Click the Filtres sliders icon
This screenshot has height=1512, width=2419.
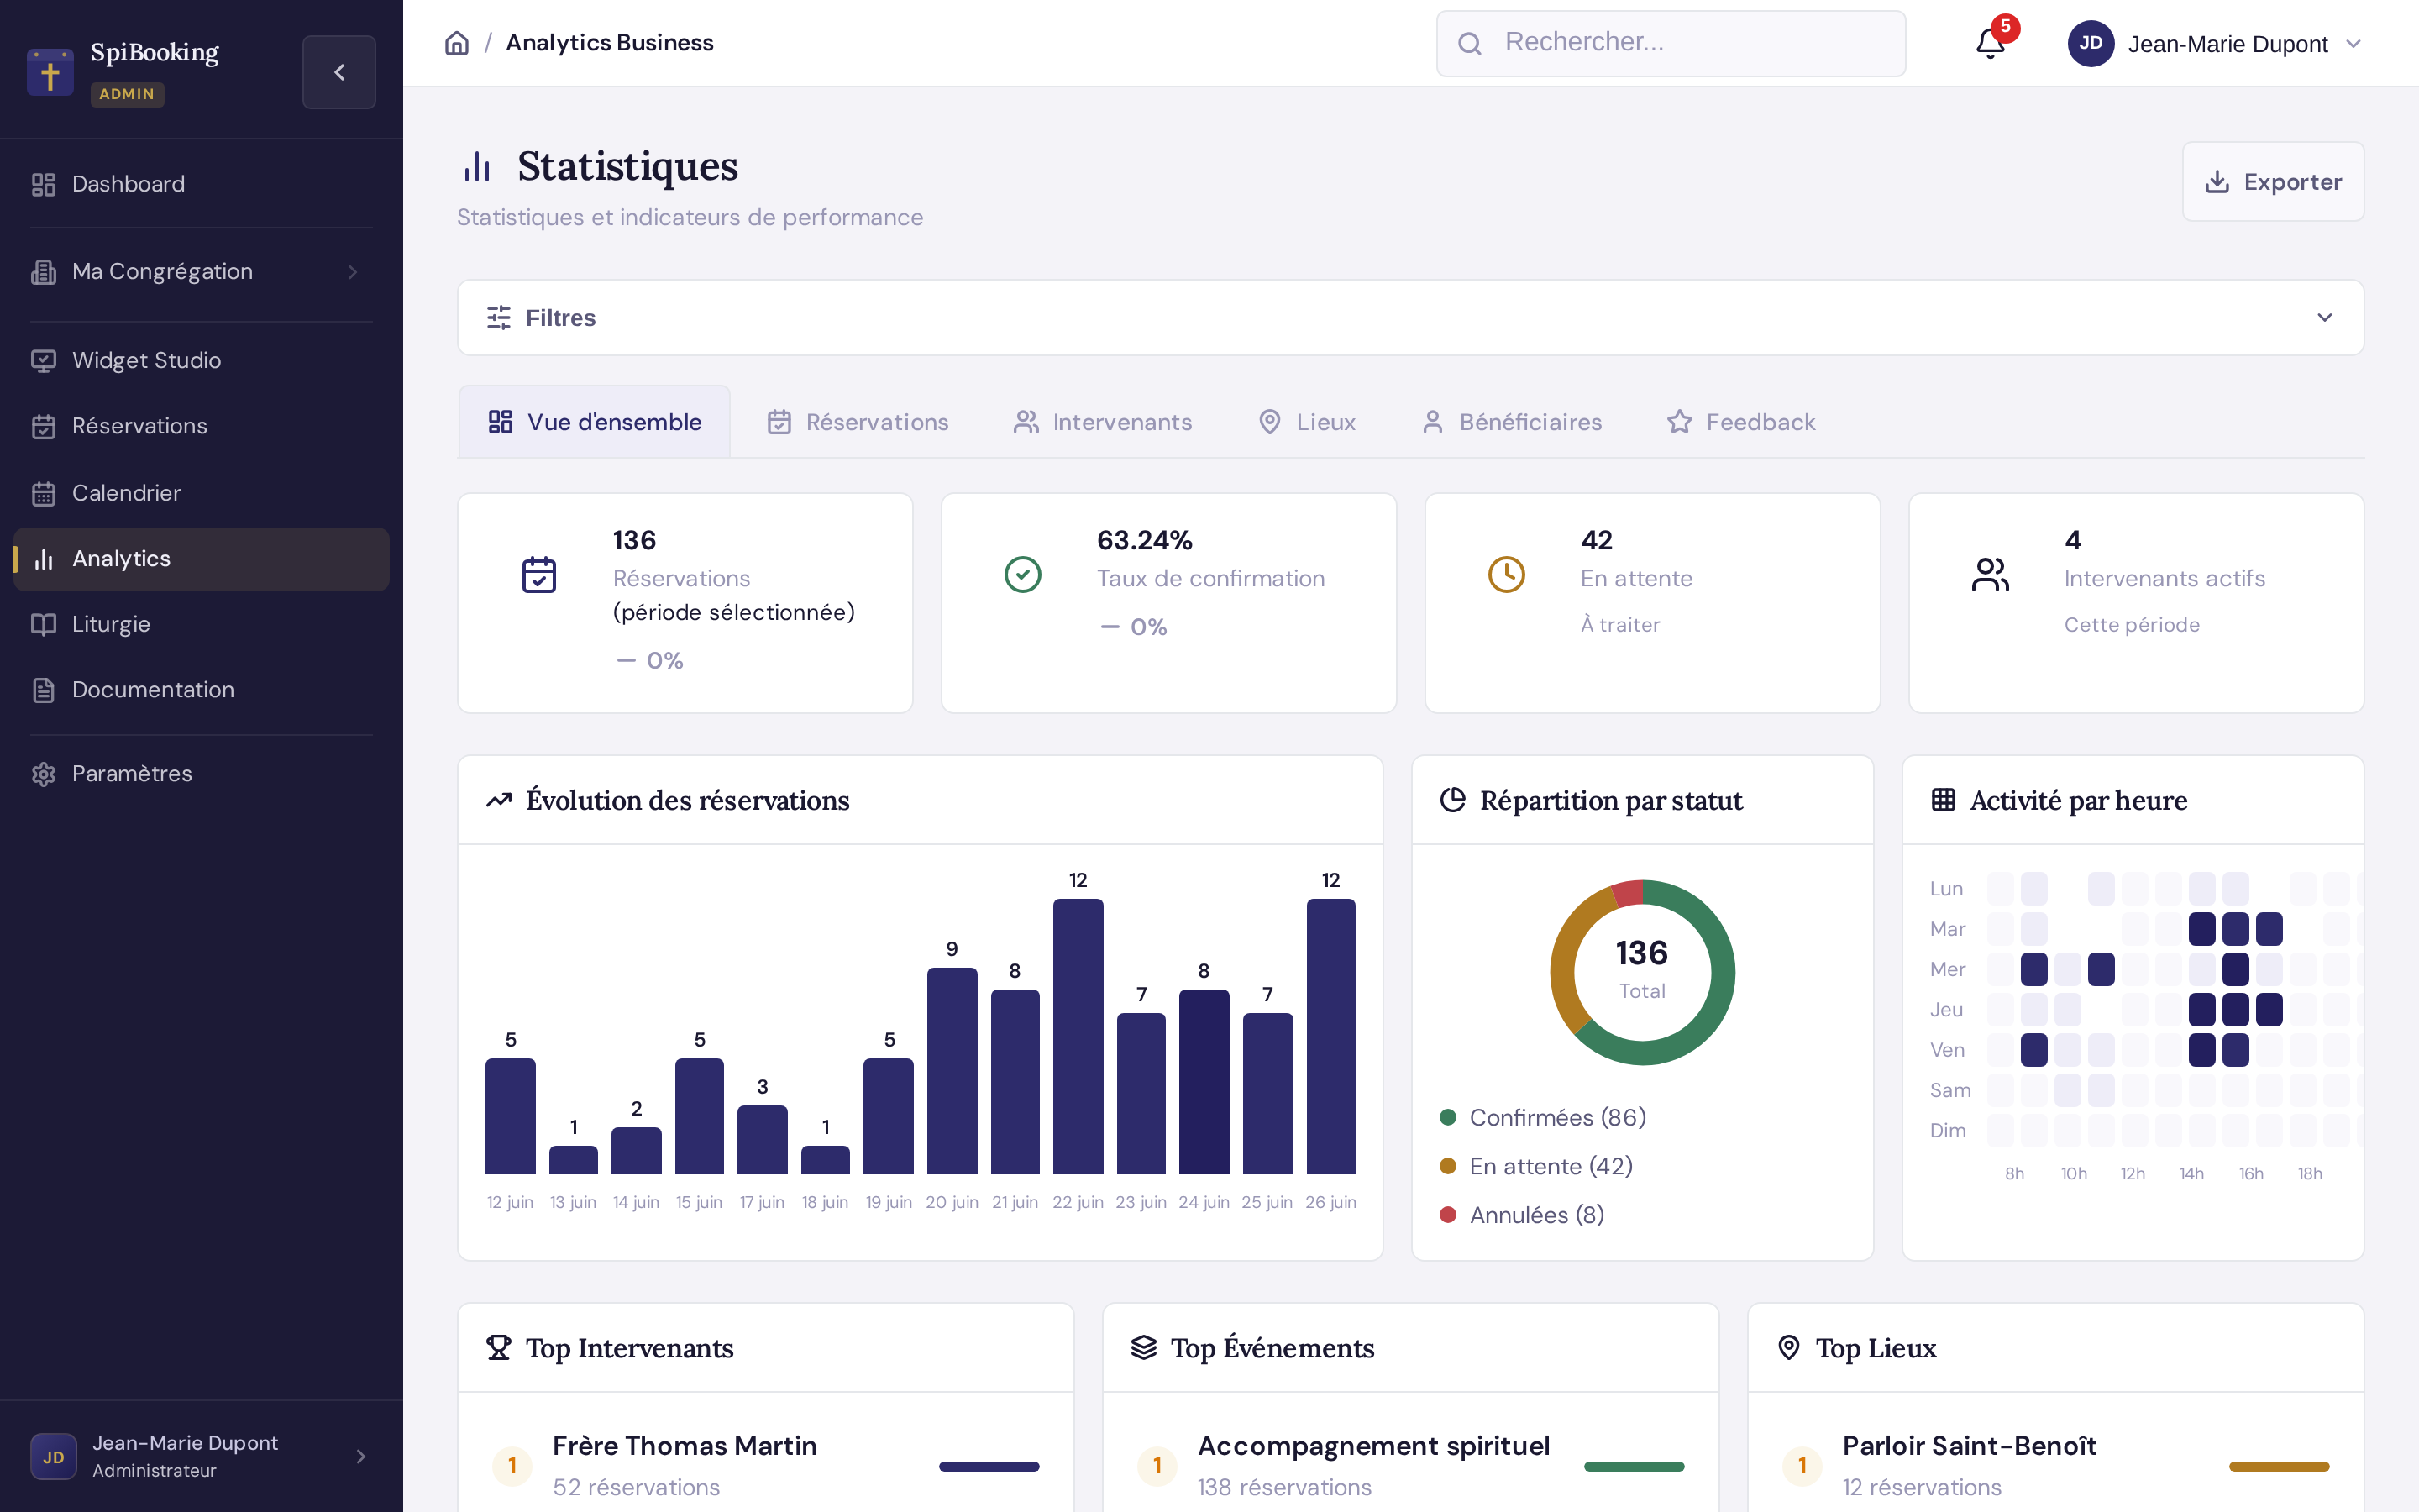tap(499, 317)
